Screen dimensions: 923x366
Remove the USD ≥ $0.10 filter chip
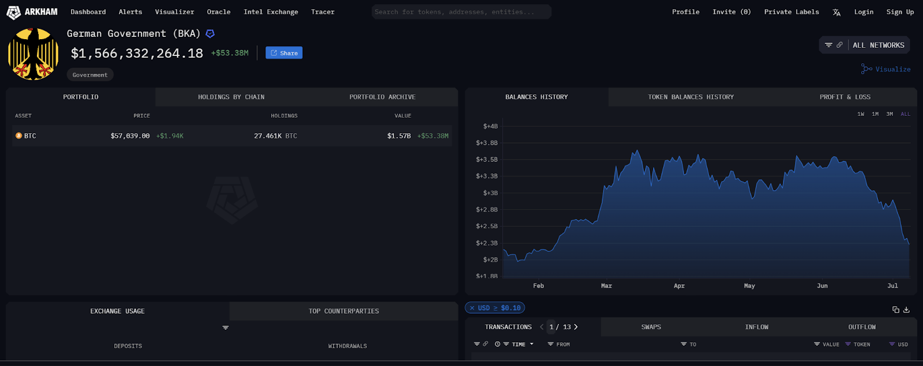[472, 308]
